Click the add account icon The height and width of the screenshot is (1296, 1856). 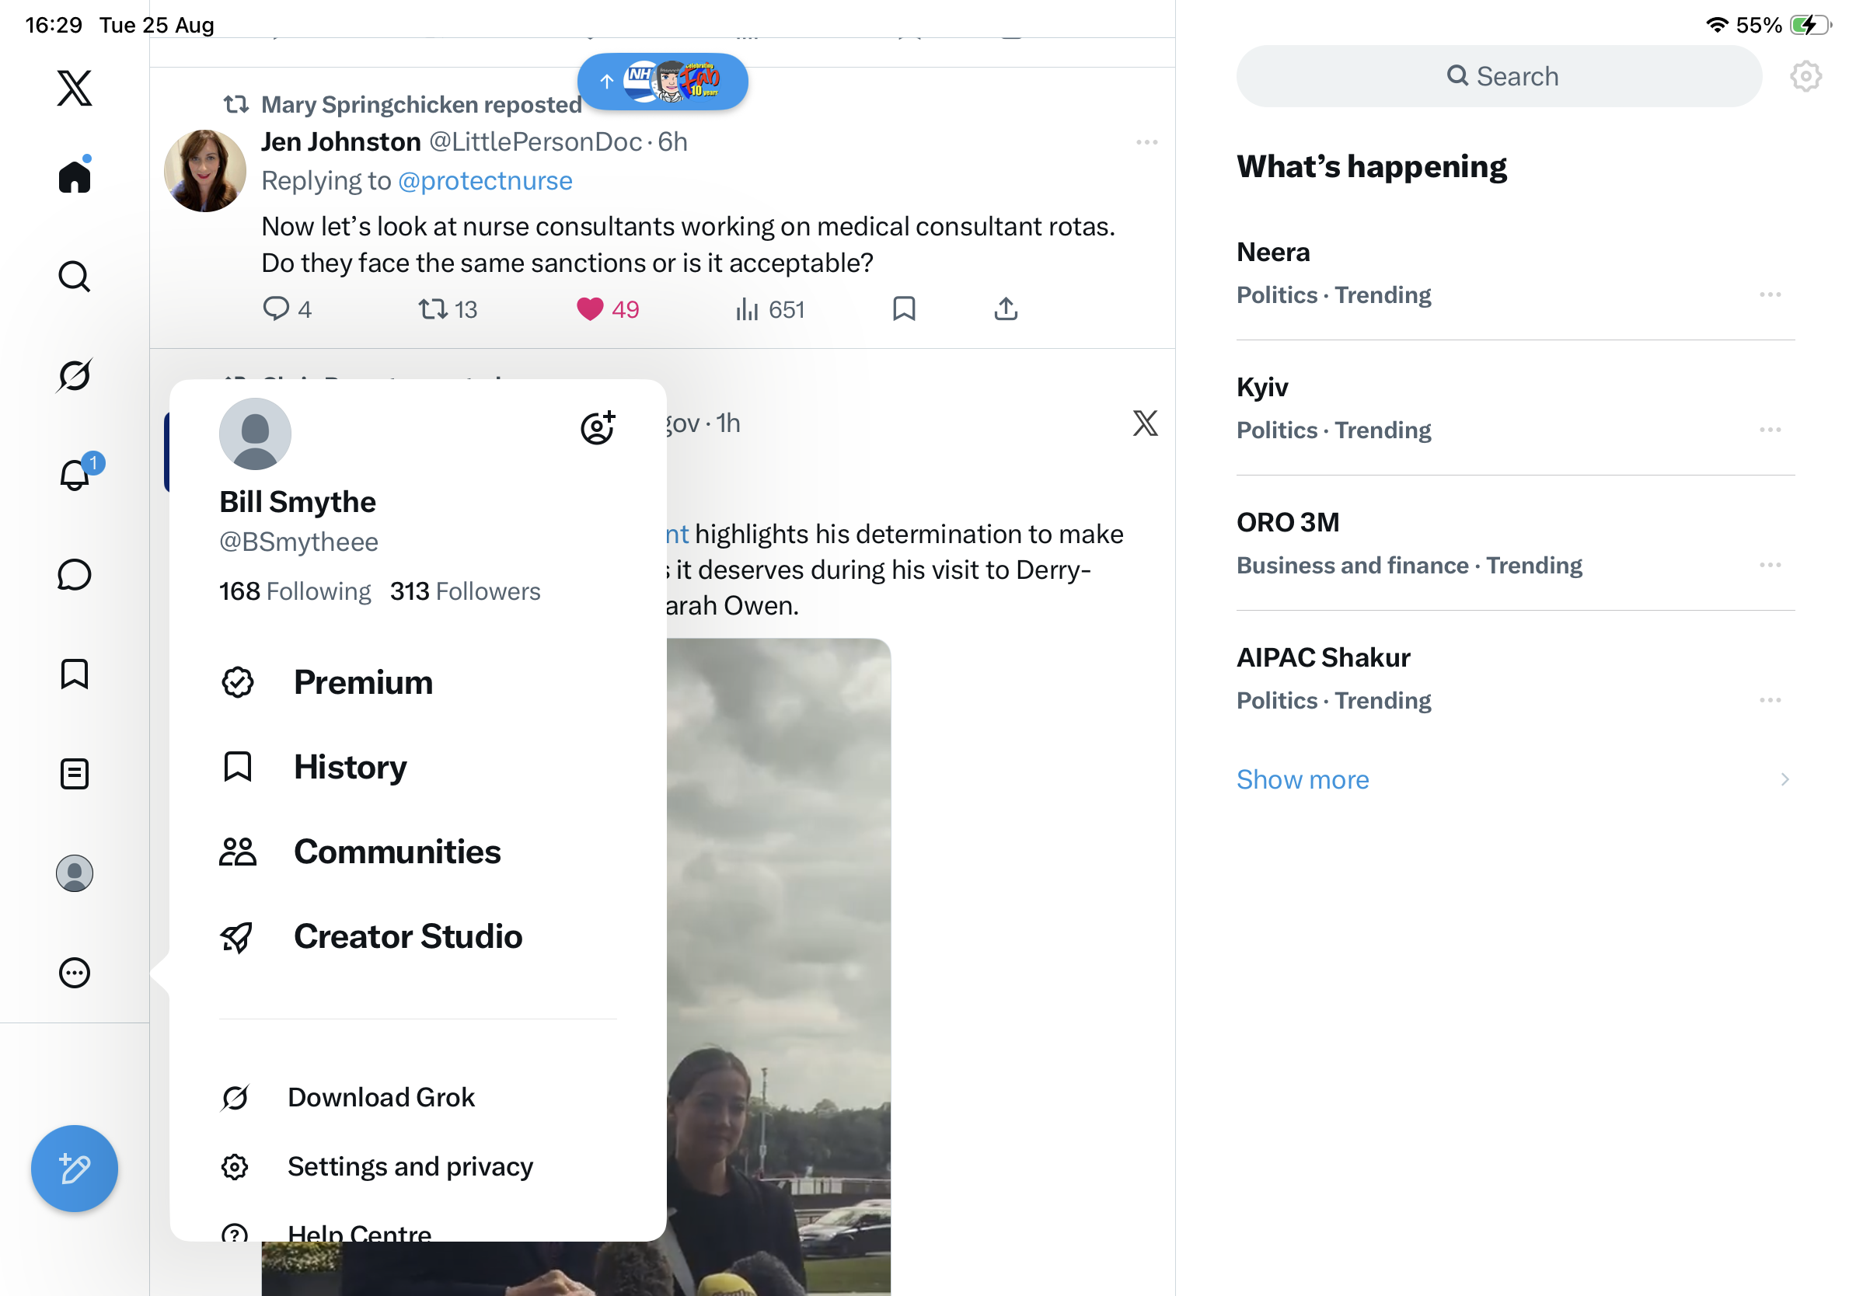(x=598, y=427)
